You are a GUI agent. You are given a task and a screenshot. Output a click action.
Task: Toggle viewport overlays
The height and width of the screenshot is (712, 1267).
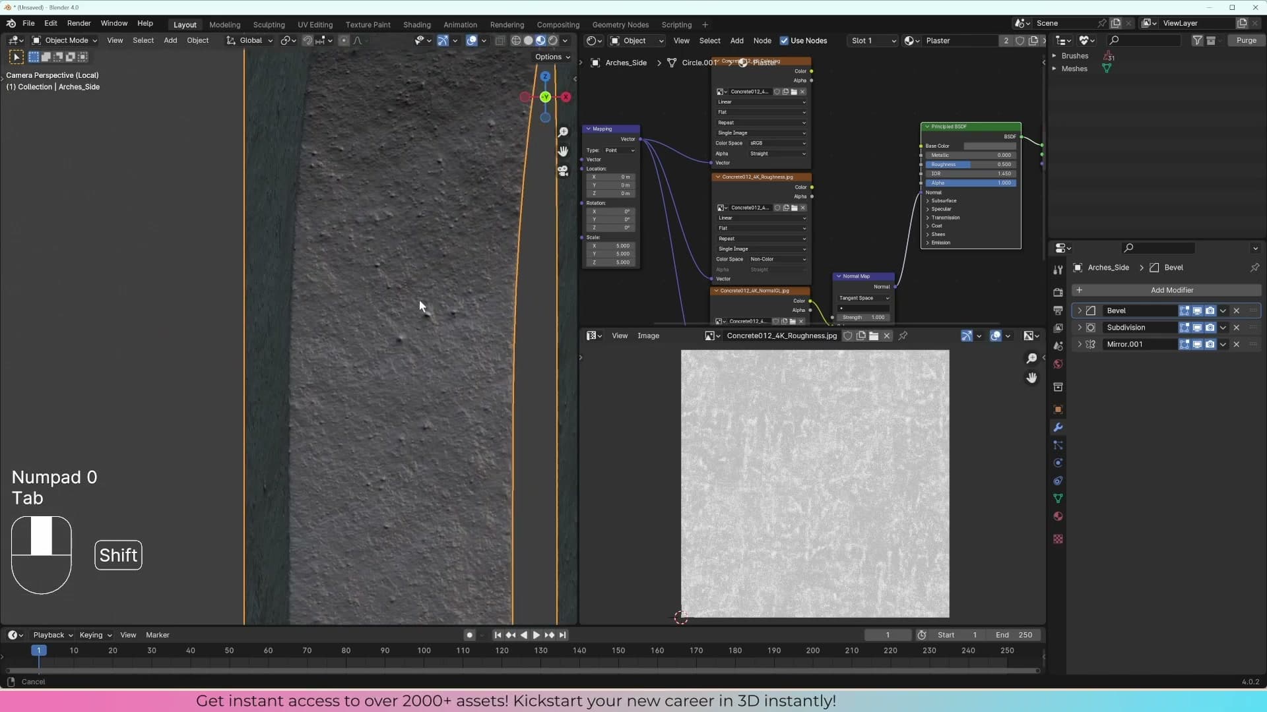pos(472,41)
